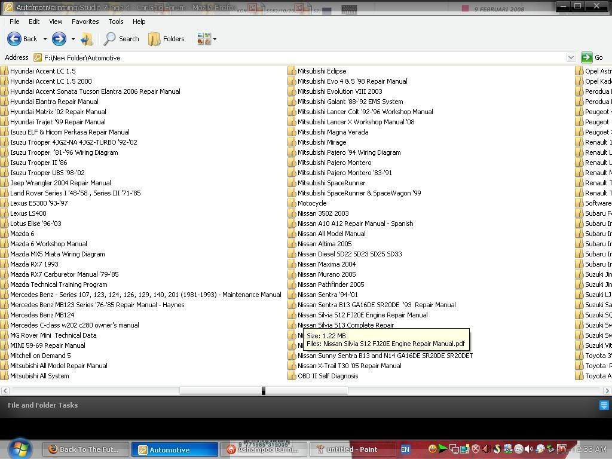Image resolution: width=612 pixels, height=459 pixels.
Task: Open the Tools menu
Action: (x=116, y=22)
